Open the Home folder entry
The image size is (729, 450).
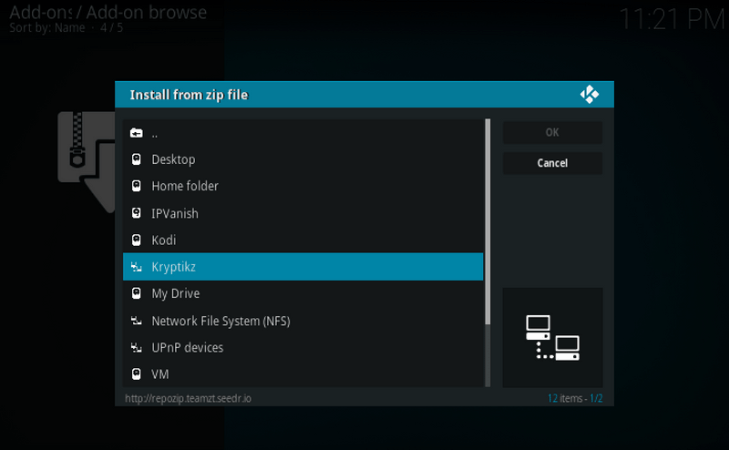[x=303, y=186]
